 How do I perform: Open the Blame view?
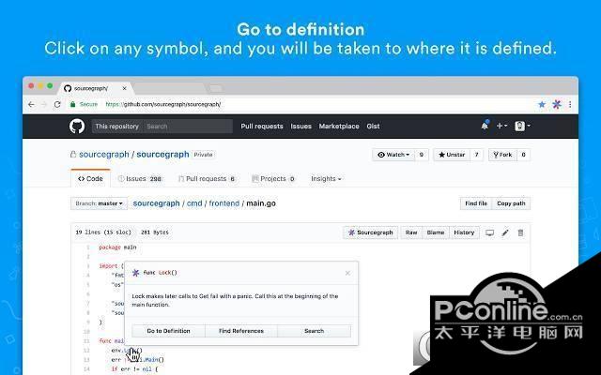pyautogui.click(x=436, y=232)
